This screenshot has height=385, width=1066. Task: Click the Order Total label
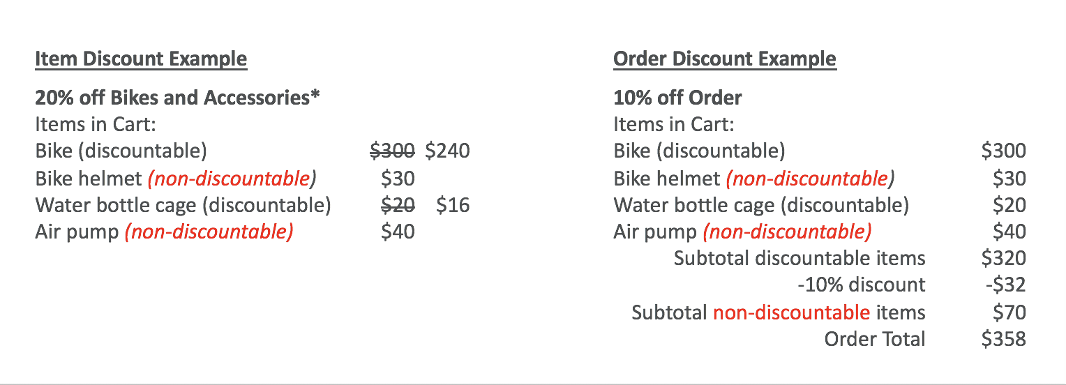[x=875, y=340]
